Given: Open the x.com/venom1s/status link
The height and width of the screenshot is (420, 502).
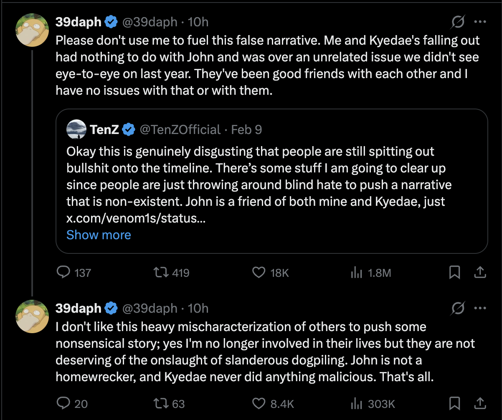Looking at the screenshot, I should click(135, 218).
